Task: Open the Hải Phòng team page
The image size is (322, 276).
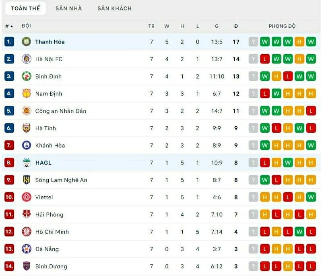Action: [x=49, y=214]
